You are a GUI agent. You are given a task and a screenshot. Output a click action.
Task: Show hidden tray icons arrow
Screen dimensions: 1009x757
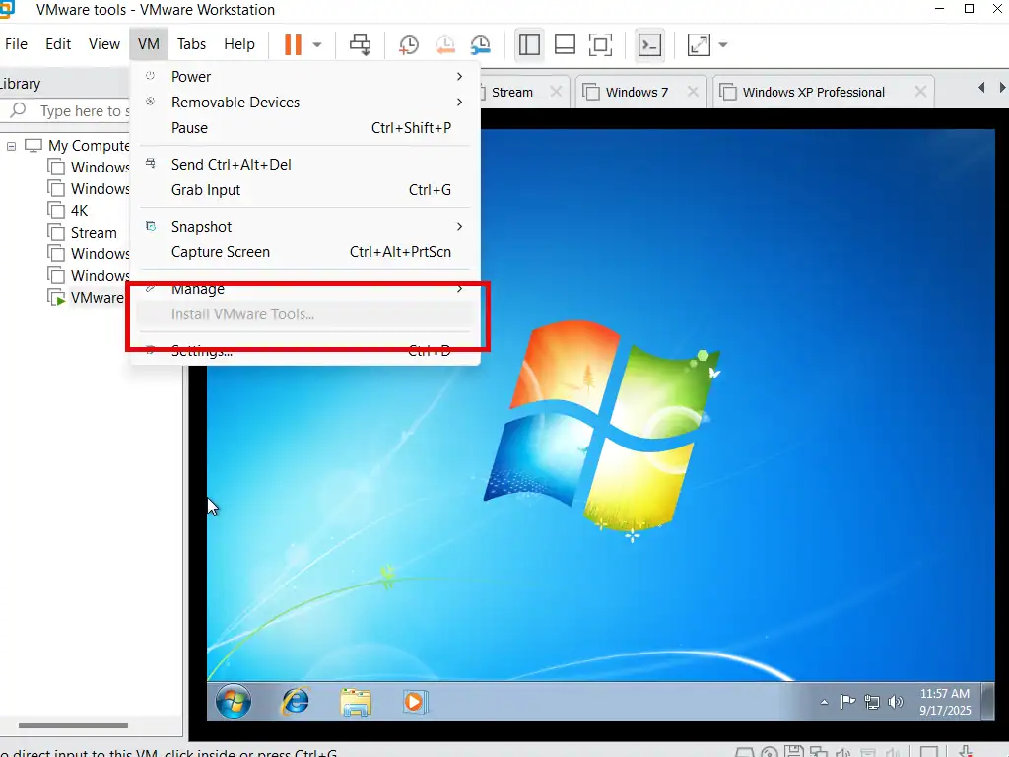point(825,702)
